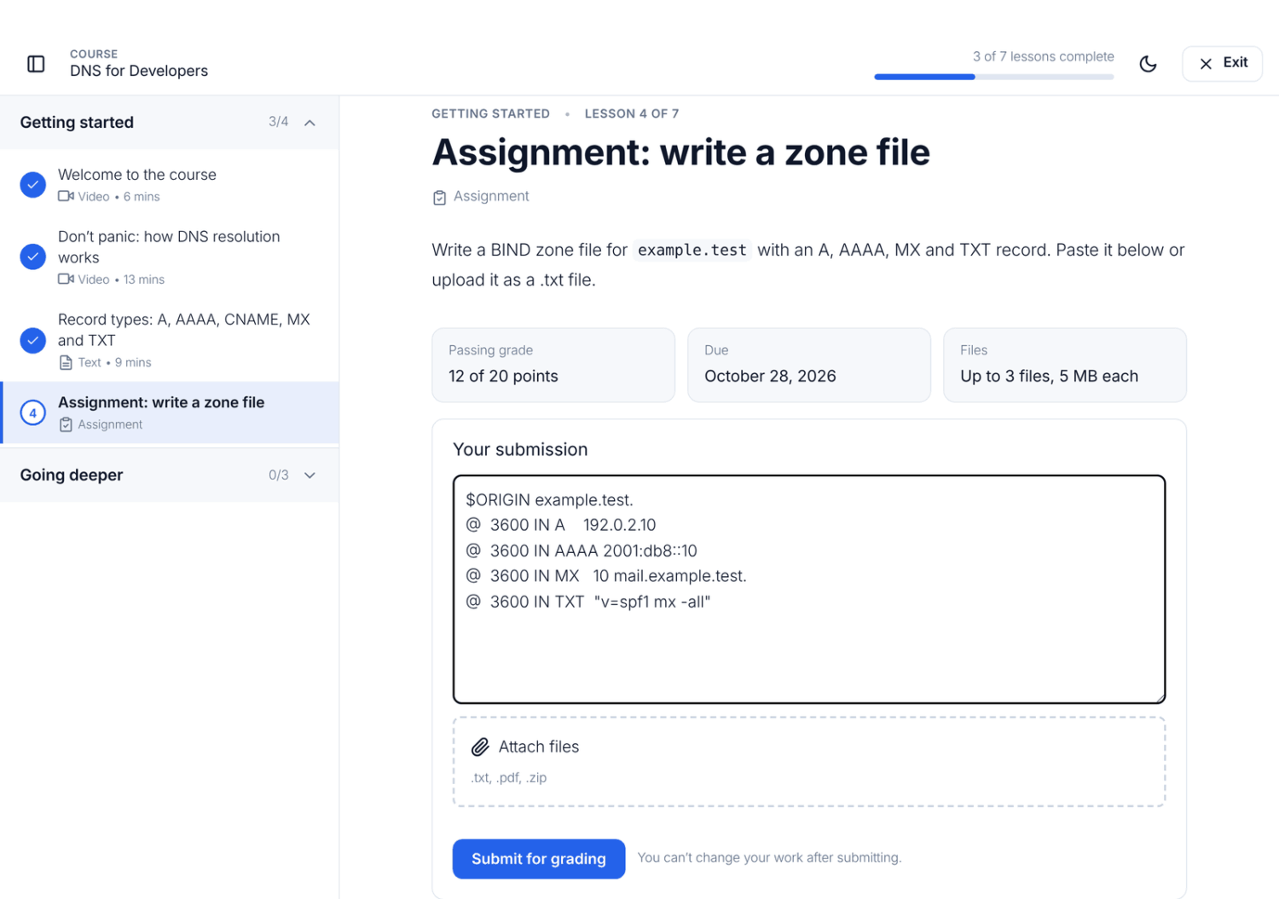Submit for grading

coord(539,859)
